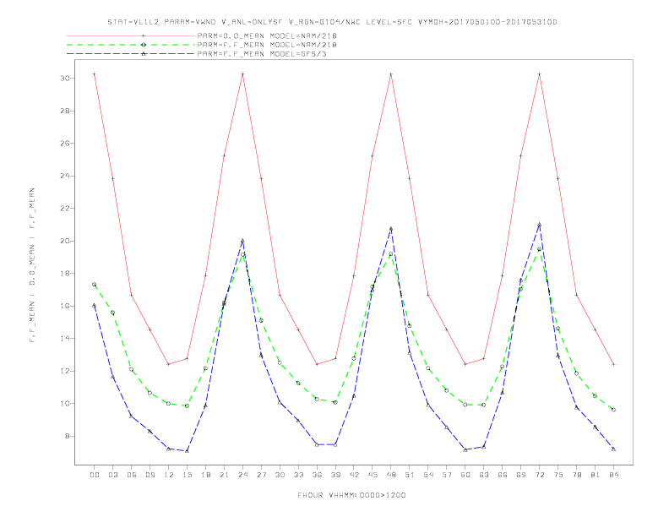Click x-axis forecast hour label 57
The image size is (669, 517).
coord(447,475)
